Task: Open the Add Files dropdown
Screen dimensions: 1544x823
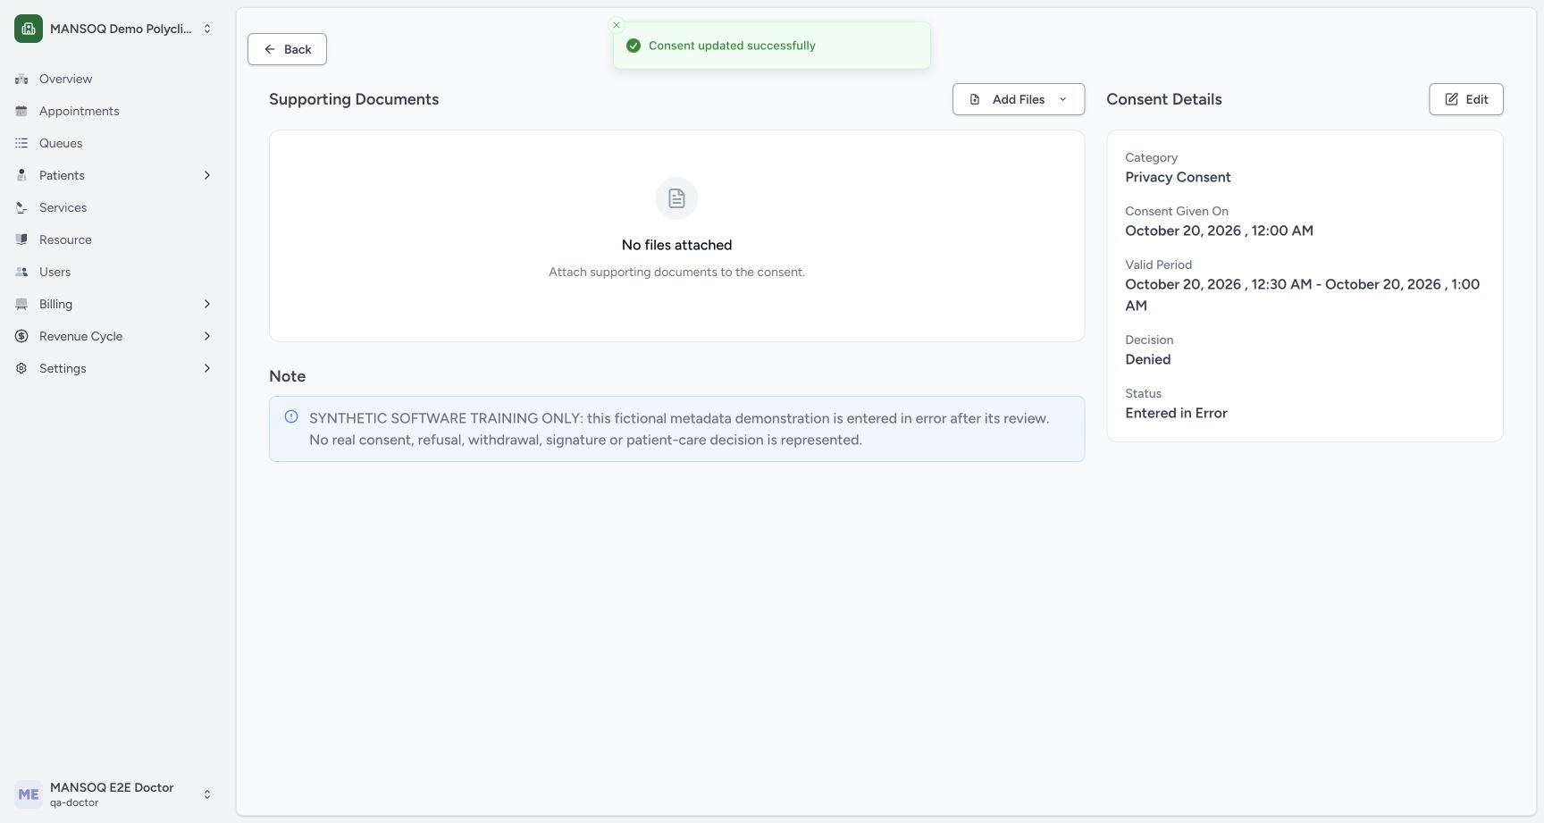Action: 1019,99
